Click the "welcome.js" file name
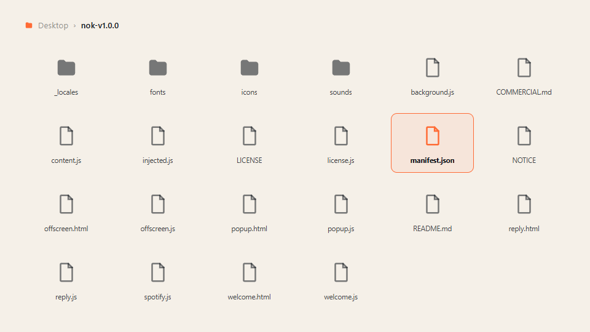The image size is (590, 332). 341,296
